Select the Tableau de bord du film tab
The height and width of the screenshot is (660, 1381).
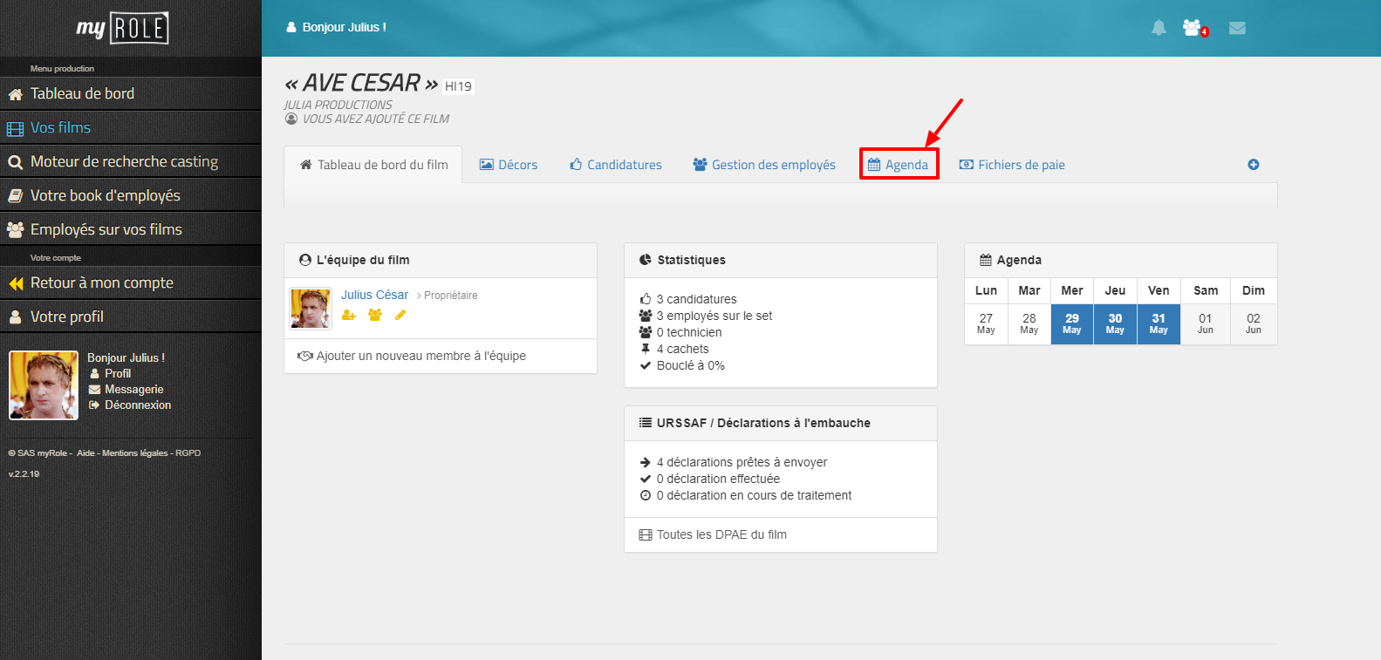point(373,165)
